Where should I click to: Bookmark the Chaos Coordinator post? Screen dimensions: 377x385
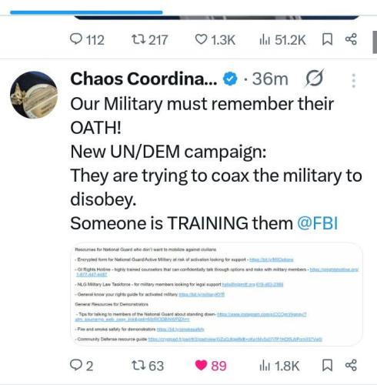[327, 365]
